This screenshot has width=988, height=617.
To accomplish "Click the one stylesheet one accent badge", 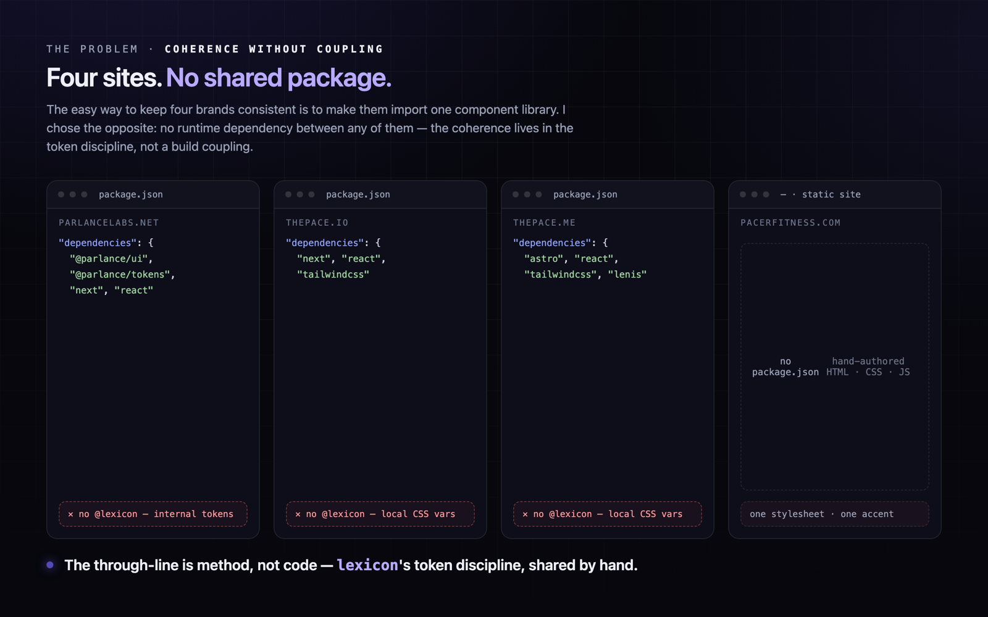I will click(x=835, y=514).
